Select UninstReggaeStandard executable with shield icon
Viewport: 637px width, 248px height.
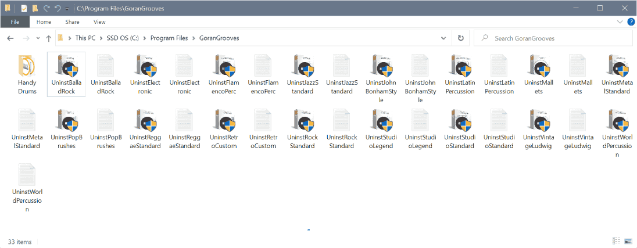145,129
